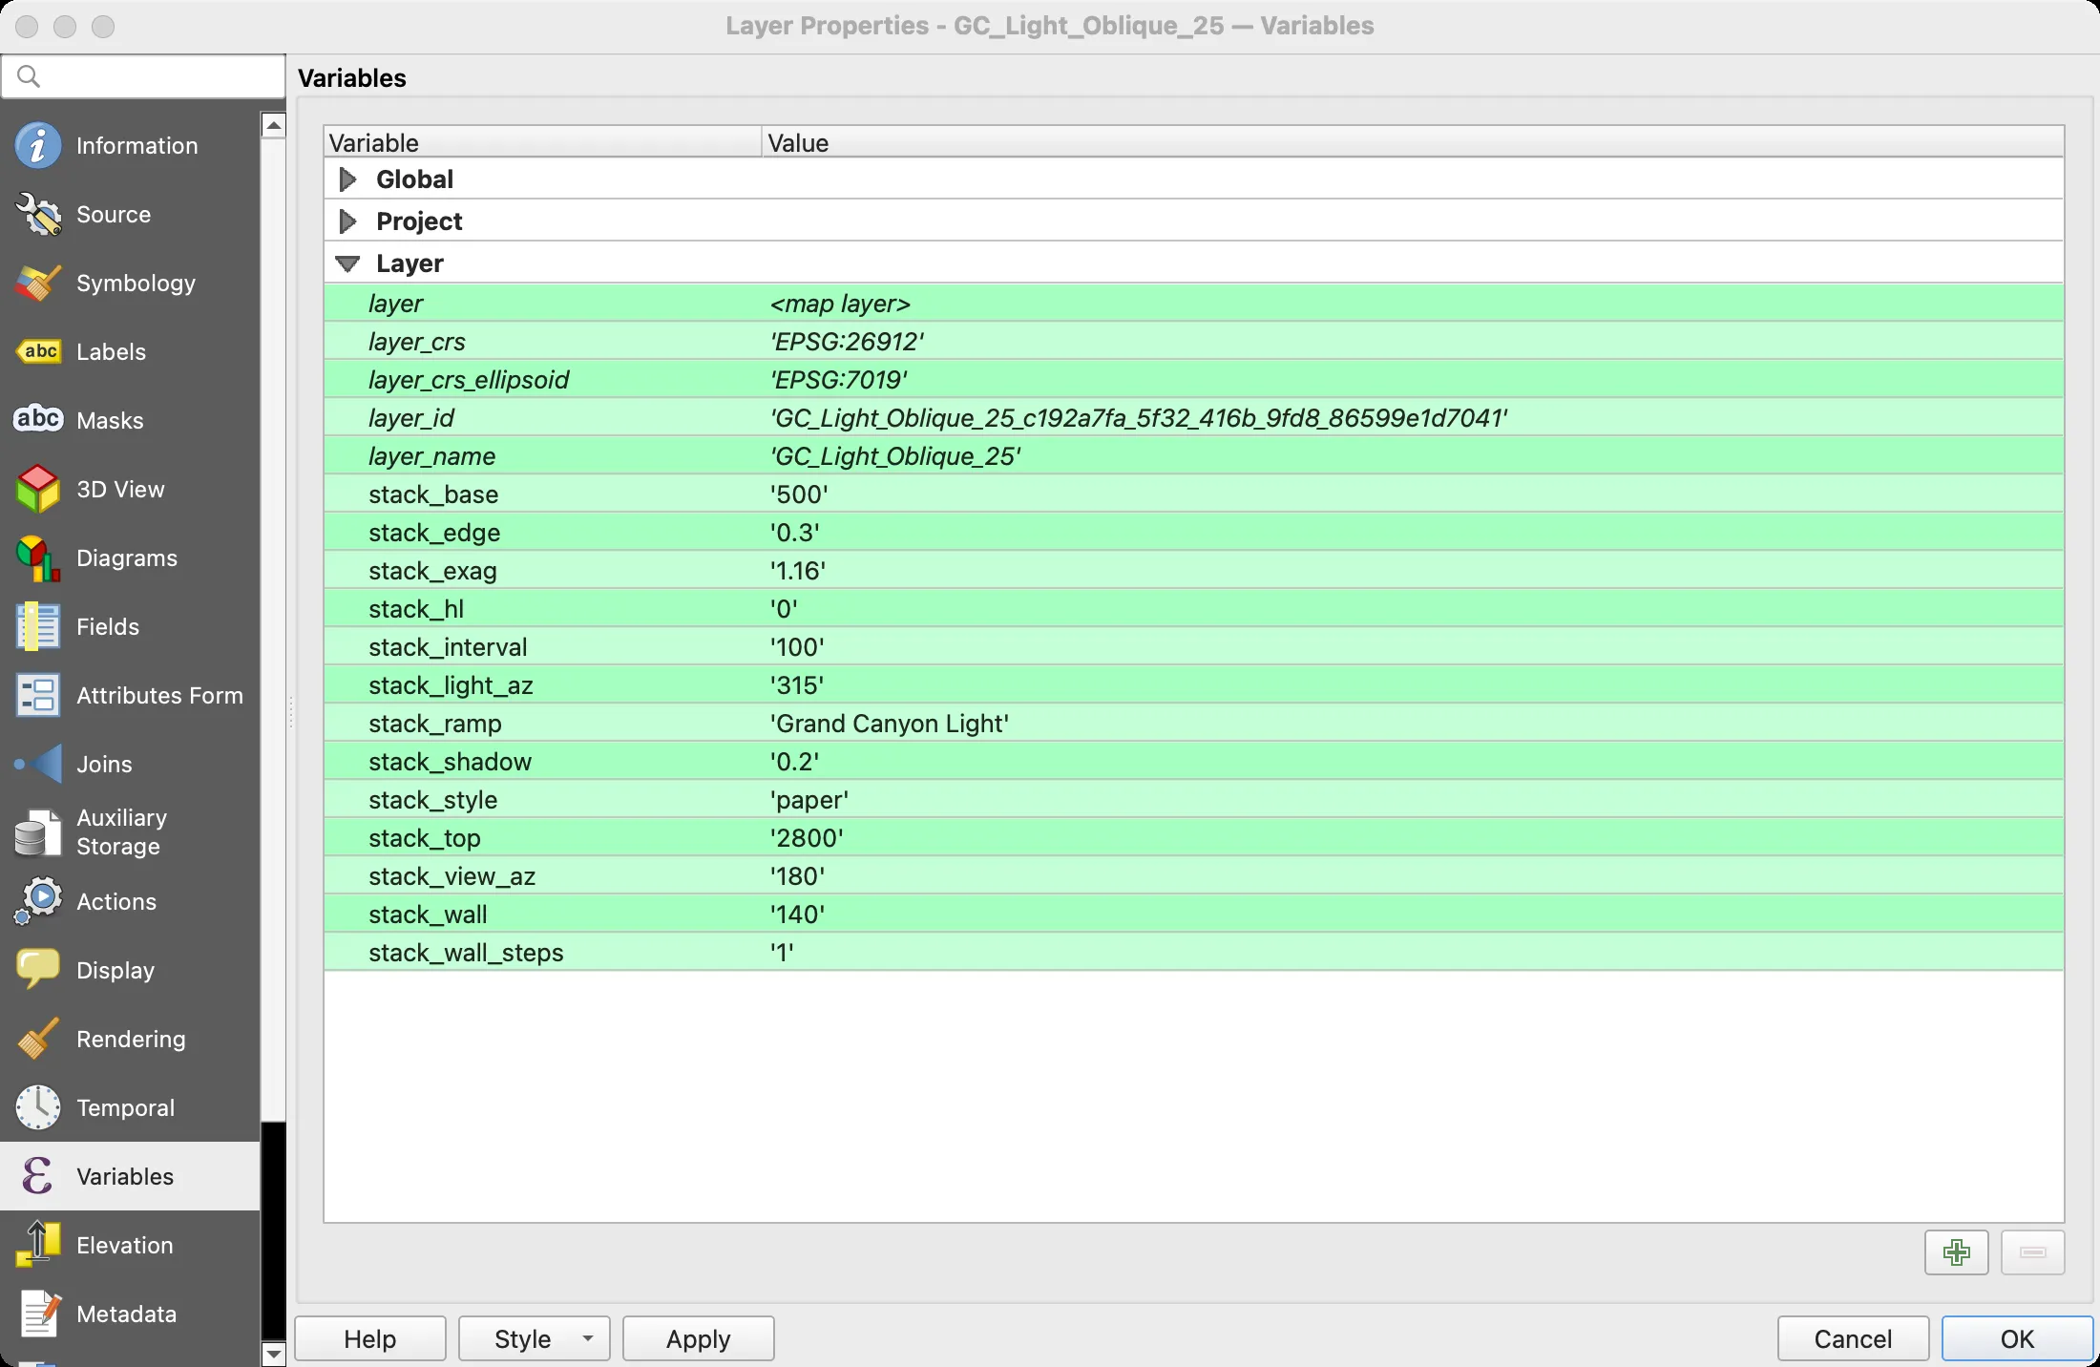This screenshot has height=1367, width=2100.
Task: Open the Metadata document icon
Action: pyautogui.click(x=38, y=1314)
